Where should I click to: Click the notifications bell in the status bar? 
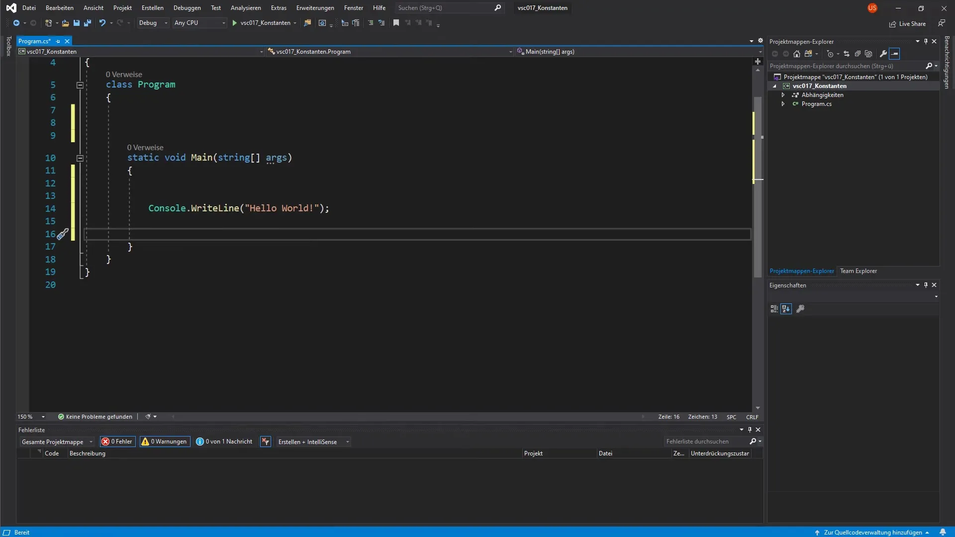pyautogui.click(x=943, y=532)
